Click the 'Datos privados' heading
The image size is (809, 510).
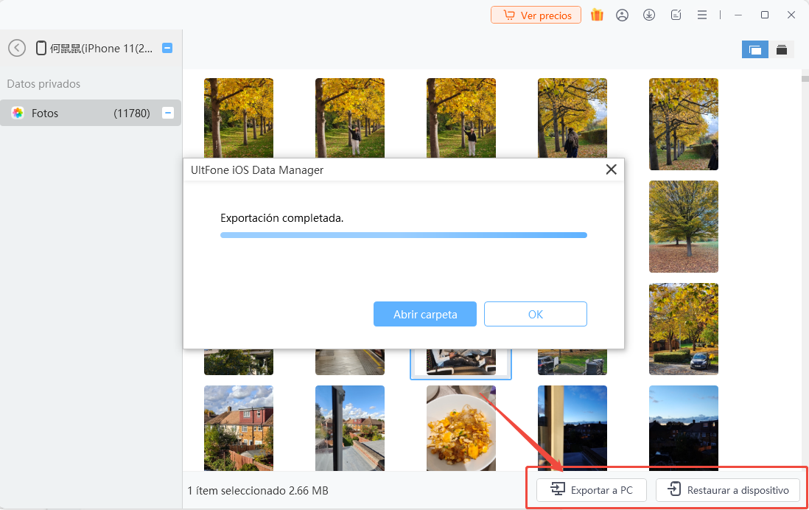point(44,83)
